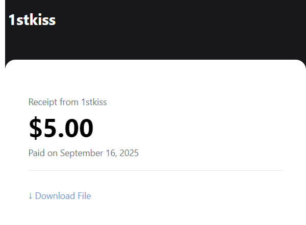Click the cents digits of $5.00
This screenshot has height=225, width=306.
pyautogui.click(x=79, y=128)
